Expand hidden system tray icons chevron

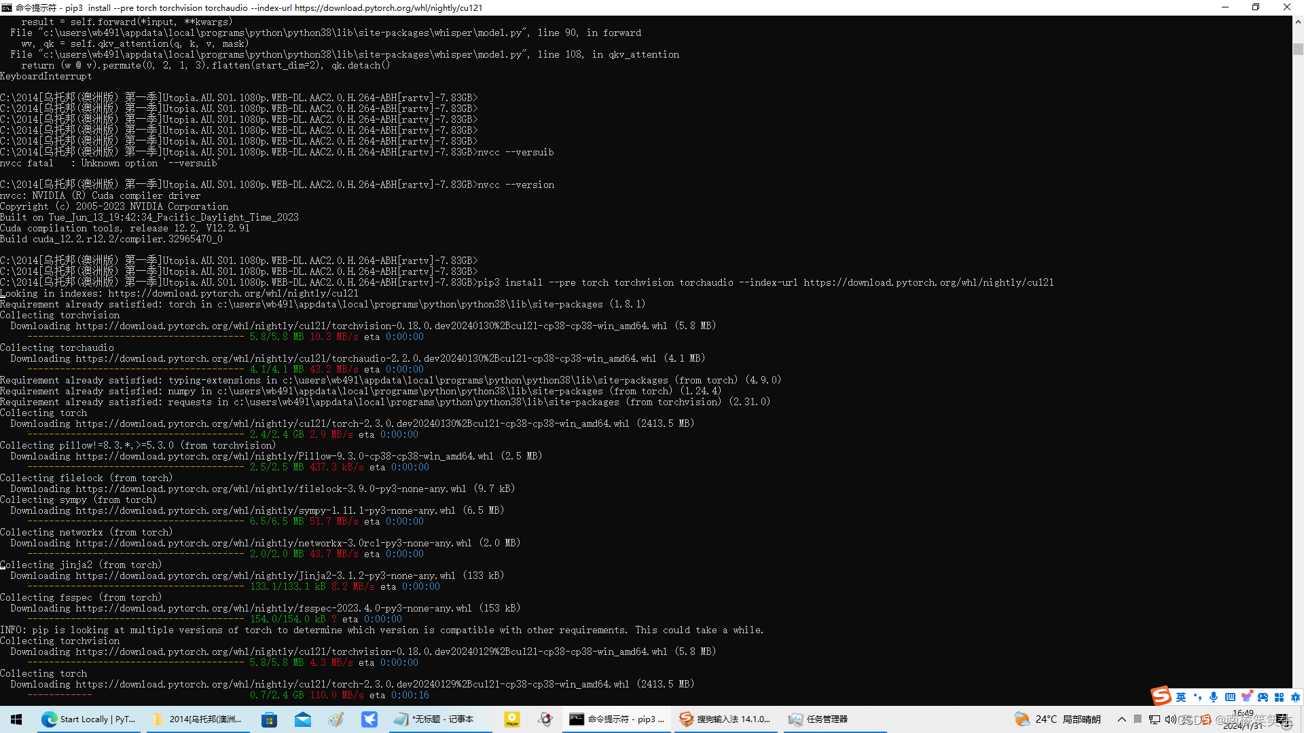pyautogui.click(x=1122, y=719)
